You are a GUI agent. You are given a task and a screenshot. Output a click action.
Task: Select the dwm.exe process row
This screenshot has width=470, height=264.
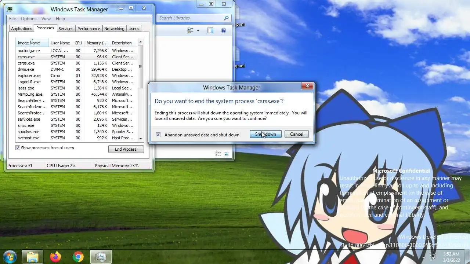76,69
